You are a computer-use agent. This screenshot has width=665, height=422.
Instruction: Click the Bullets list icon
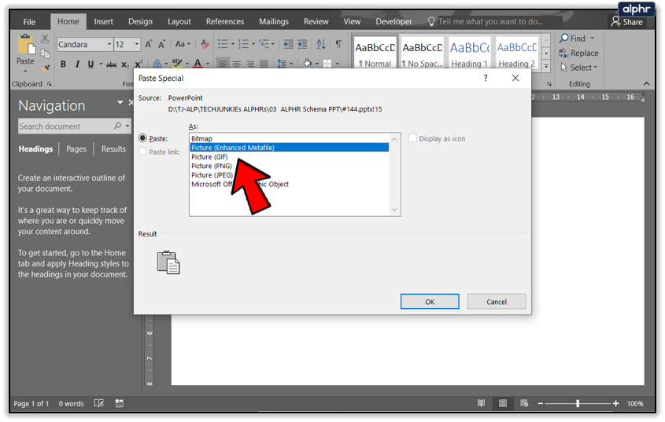[223, 44]
